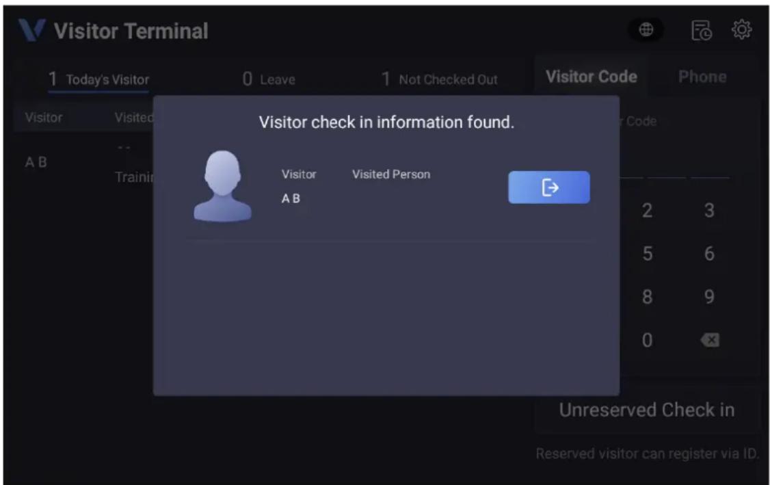Click the 'Reserved visitor can register via ID' note
Image resolution: width=770 pixels, height=485 pixels.
[647, 454]
